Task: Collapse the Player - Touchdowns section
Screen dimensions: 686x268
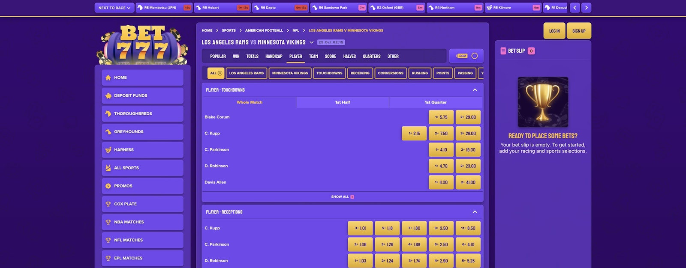Action: [475, 90]
